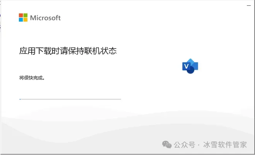Viewport: 255px width, 155px height.
Task: Minimize the installer window
Action: pyautogui.click(x=249, y=5)
